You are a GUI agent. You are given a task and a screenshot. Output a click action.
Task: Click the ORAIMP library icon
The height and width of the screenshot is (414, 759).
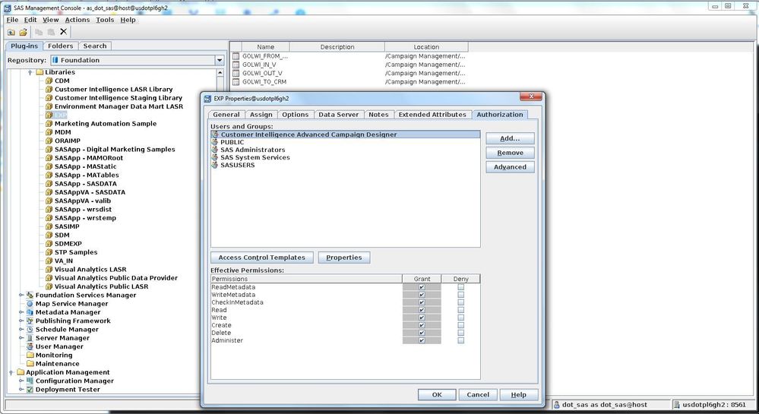click(49, 141)
